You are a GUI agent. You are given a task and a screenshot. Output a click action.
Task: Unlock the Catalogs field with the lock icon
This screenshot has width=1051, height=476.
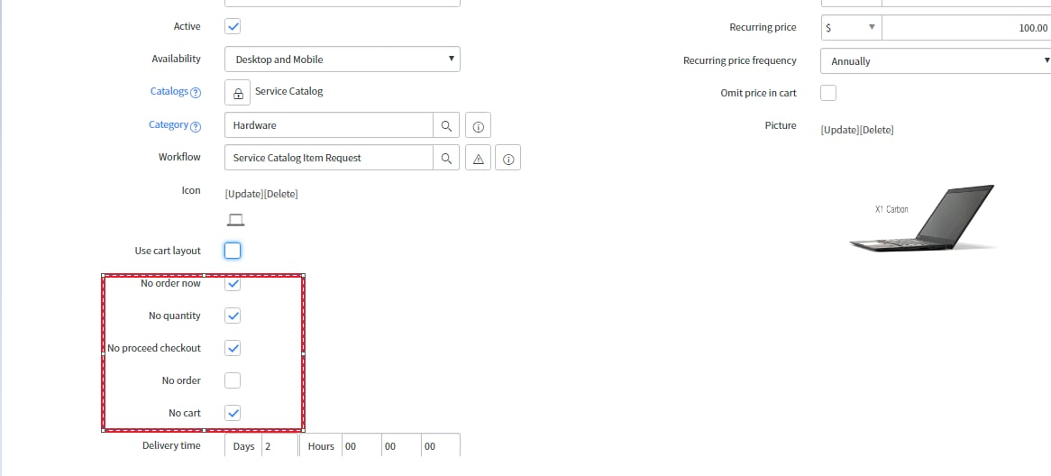pos(237,93)
